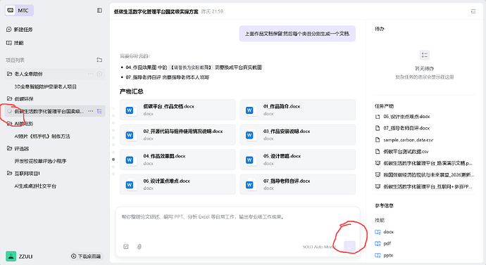
Task: Open the AI短片《纸手机》制作方法 task
Action: click(42, 136)
